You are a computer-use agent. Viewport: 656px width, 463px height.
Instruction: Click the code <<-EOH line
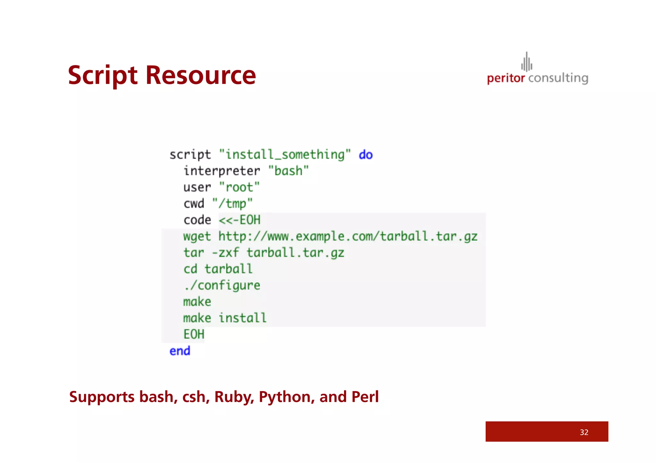pyautogui.click(x=222, y=220)
